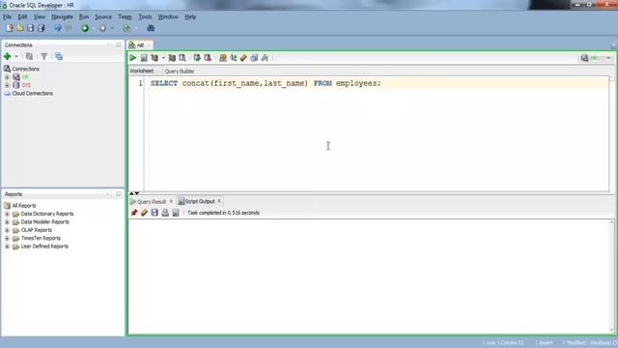Switch to the Worksheet tab

point(142,71)
